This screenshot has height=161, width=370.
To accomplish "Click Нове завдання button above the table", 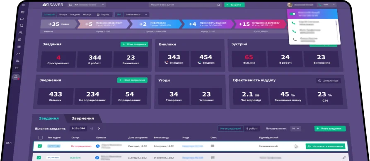I will point(330,128).
